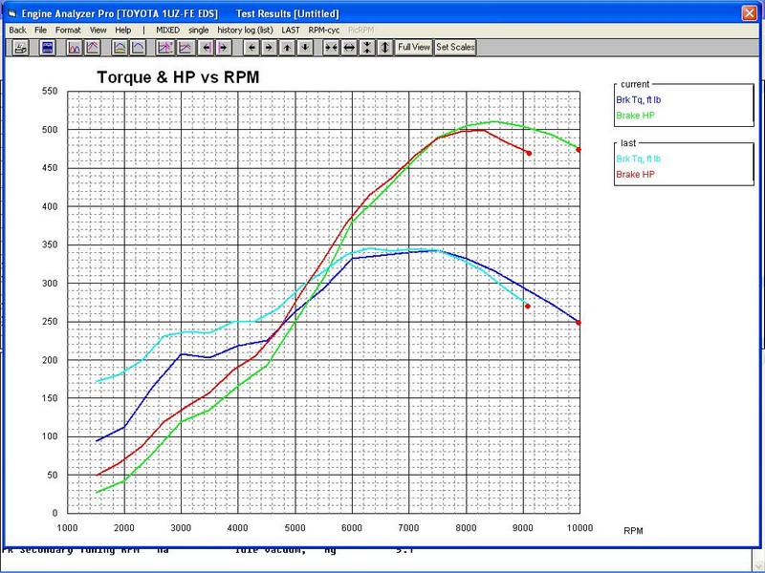Click current legend entry 'Brake HP'
Viewport: 765px width, 573px height.
635,116
